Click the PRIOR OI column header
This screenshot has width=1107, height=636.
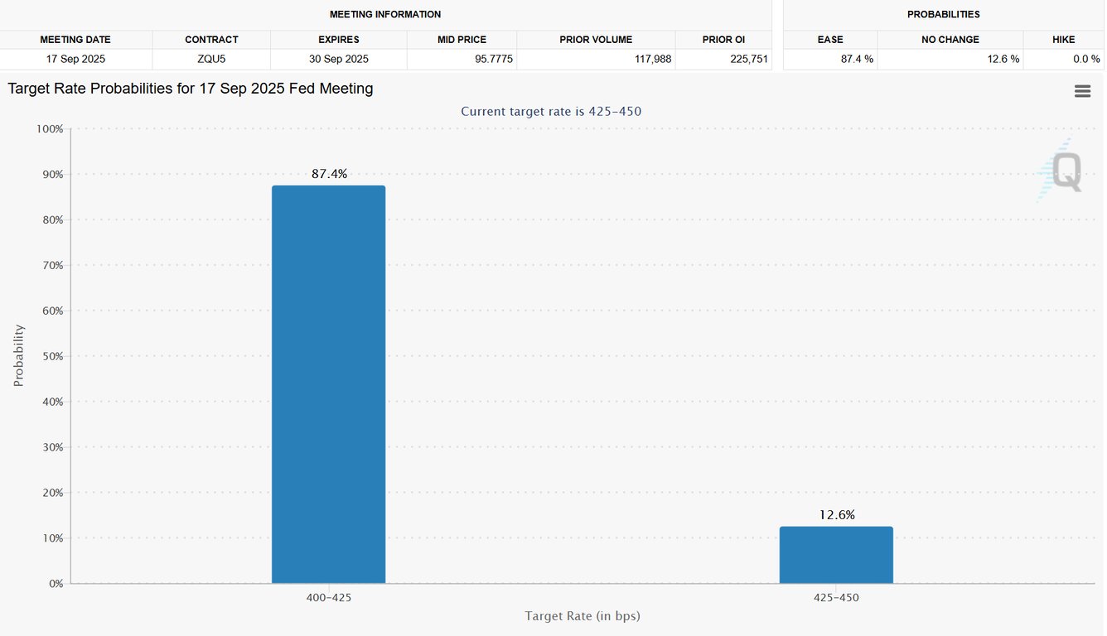723,39
